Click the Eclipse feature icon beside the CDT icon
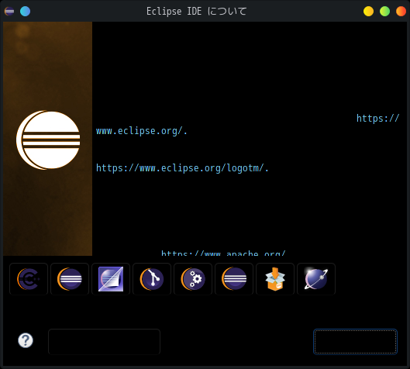410x369 pixels. tap(70, 279)
